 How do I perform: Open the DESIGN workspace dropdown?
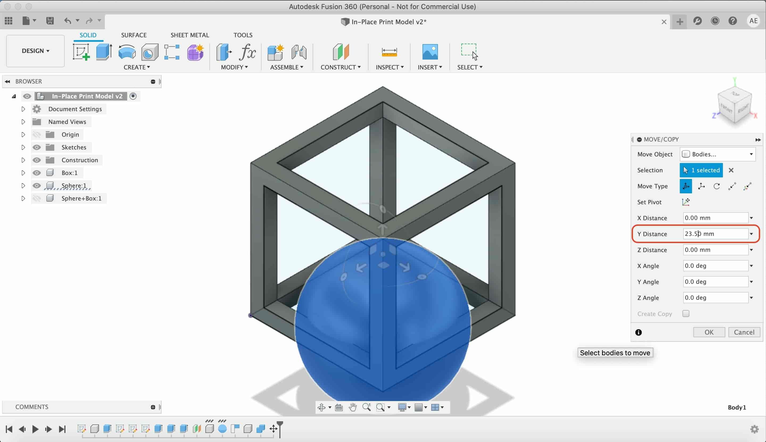[x=36, y=51]
